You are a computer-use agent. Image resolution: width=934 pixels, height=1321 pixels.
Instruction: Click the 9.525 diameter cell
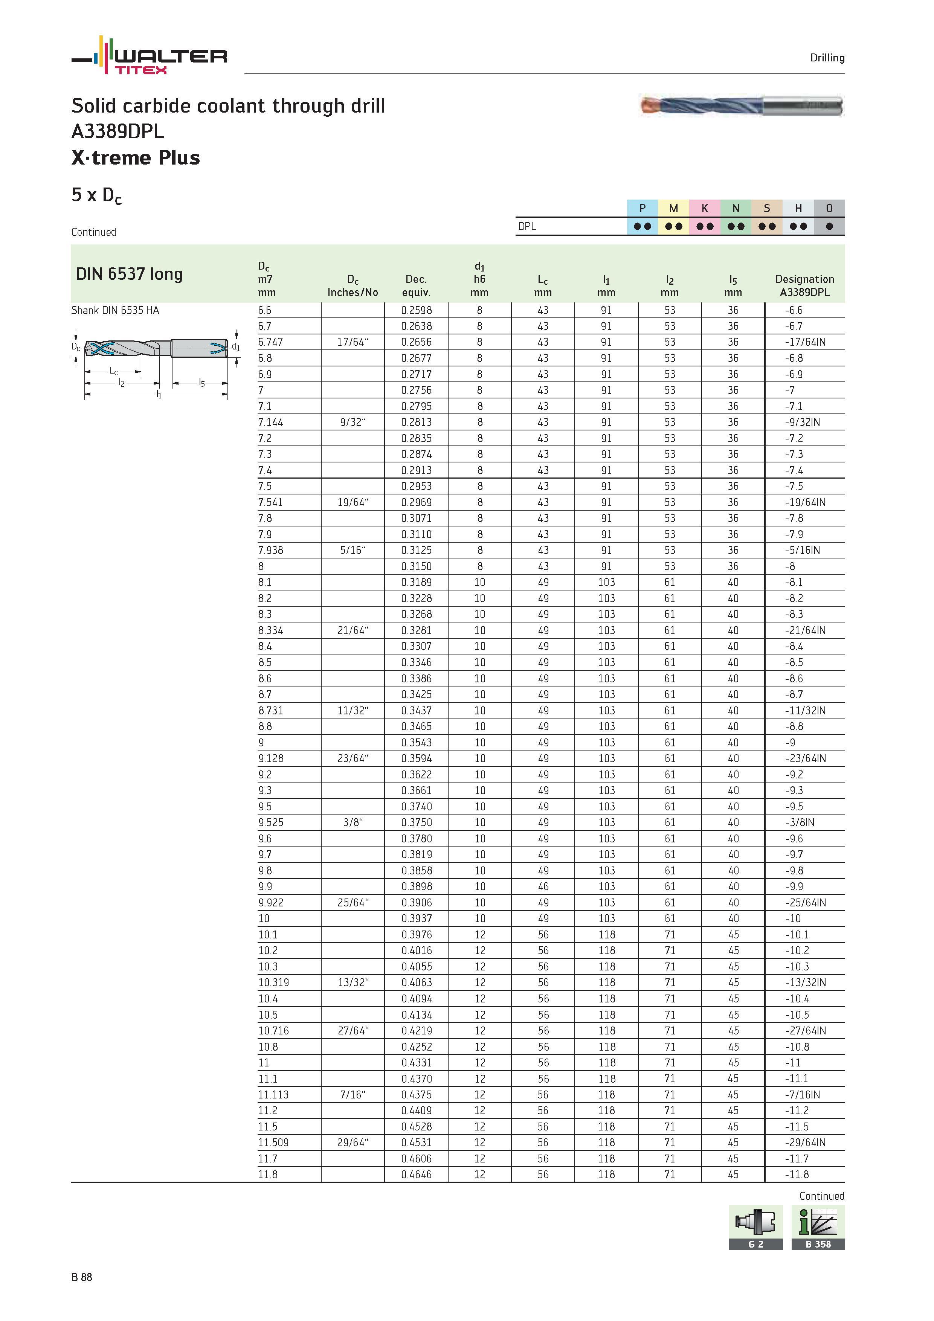tap(270, 823)
